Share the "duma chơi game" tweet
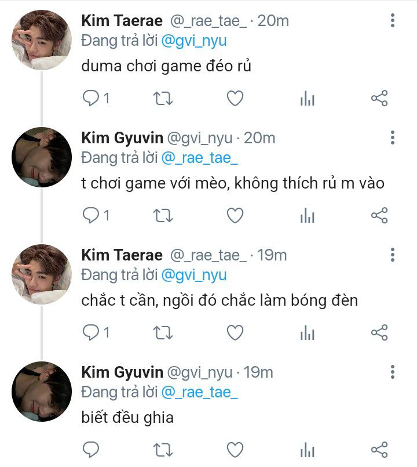Screen dimensions: 417x467 tap(379, 99)
